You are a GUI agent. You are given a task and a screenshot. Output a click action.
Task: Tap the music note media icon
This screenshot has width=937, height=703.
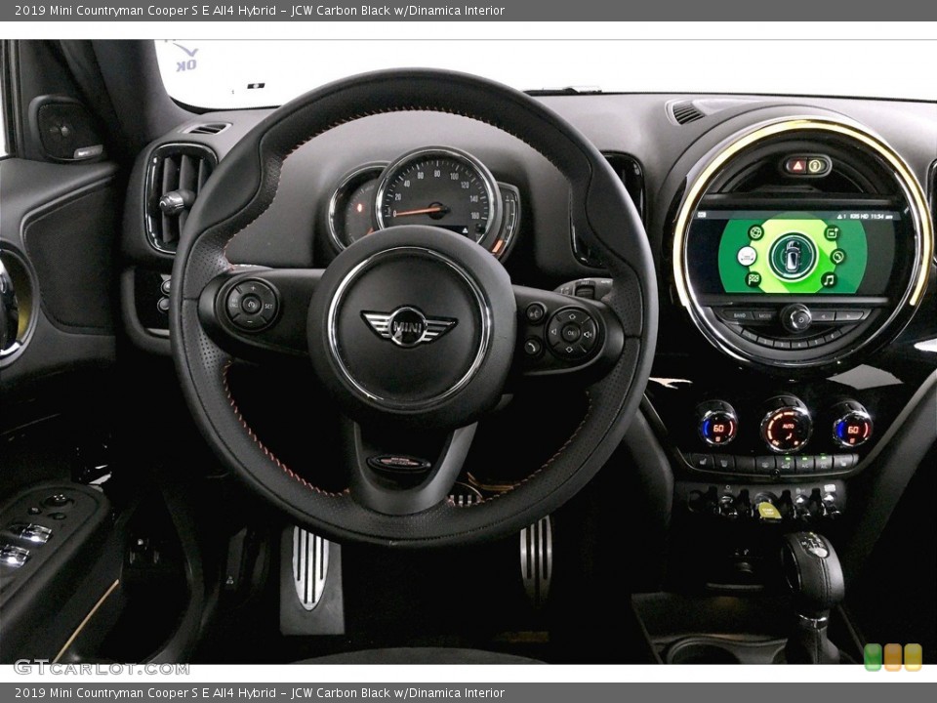coord(829,279)
